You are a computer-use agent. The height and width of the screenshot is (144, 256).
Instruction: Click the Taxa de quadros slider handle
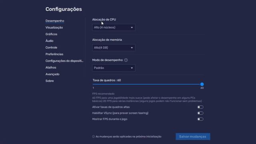point(202,84)
